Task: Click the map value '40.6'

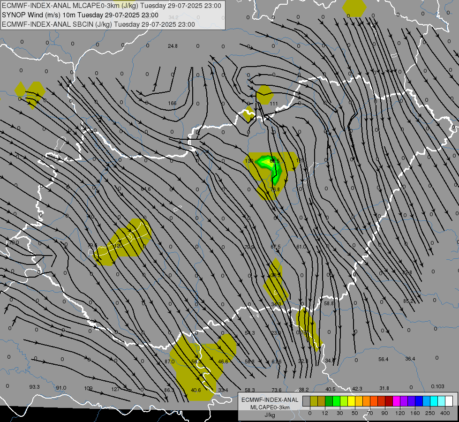Action: click(x=196, y=390)
